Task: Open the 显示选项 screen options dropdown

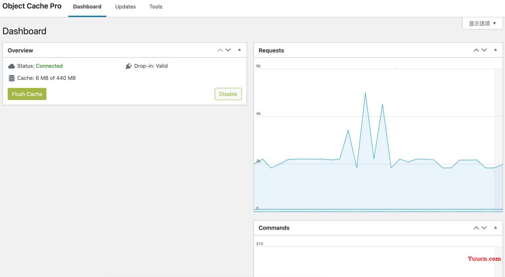Action: [x=482, y=24]
